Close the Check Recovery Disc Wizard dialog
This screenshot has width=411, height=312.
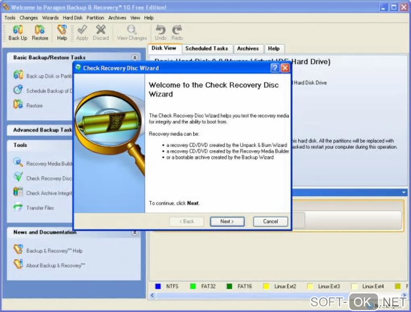(x=285, y=68)
